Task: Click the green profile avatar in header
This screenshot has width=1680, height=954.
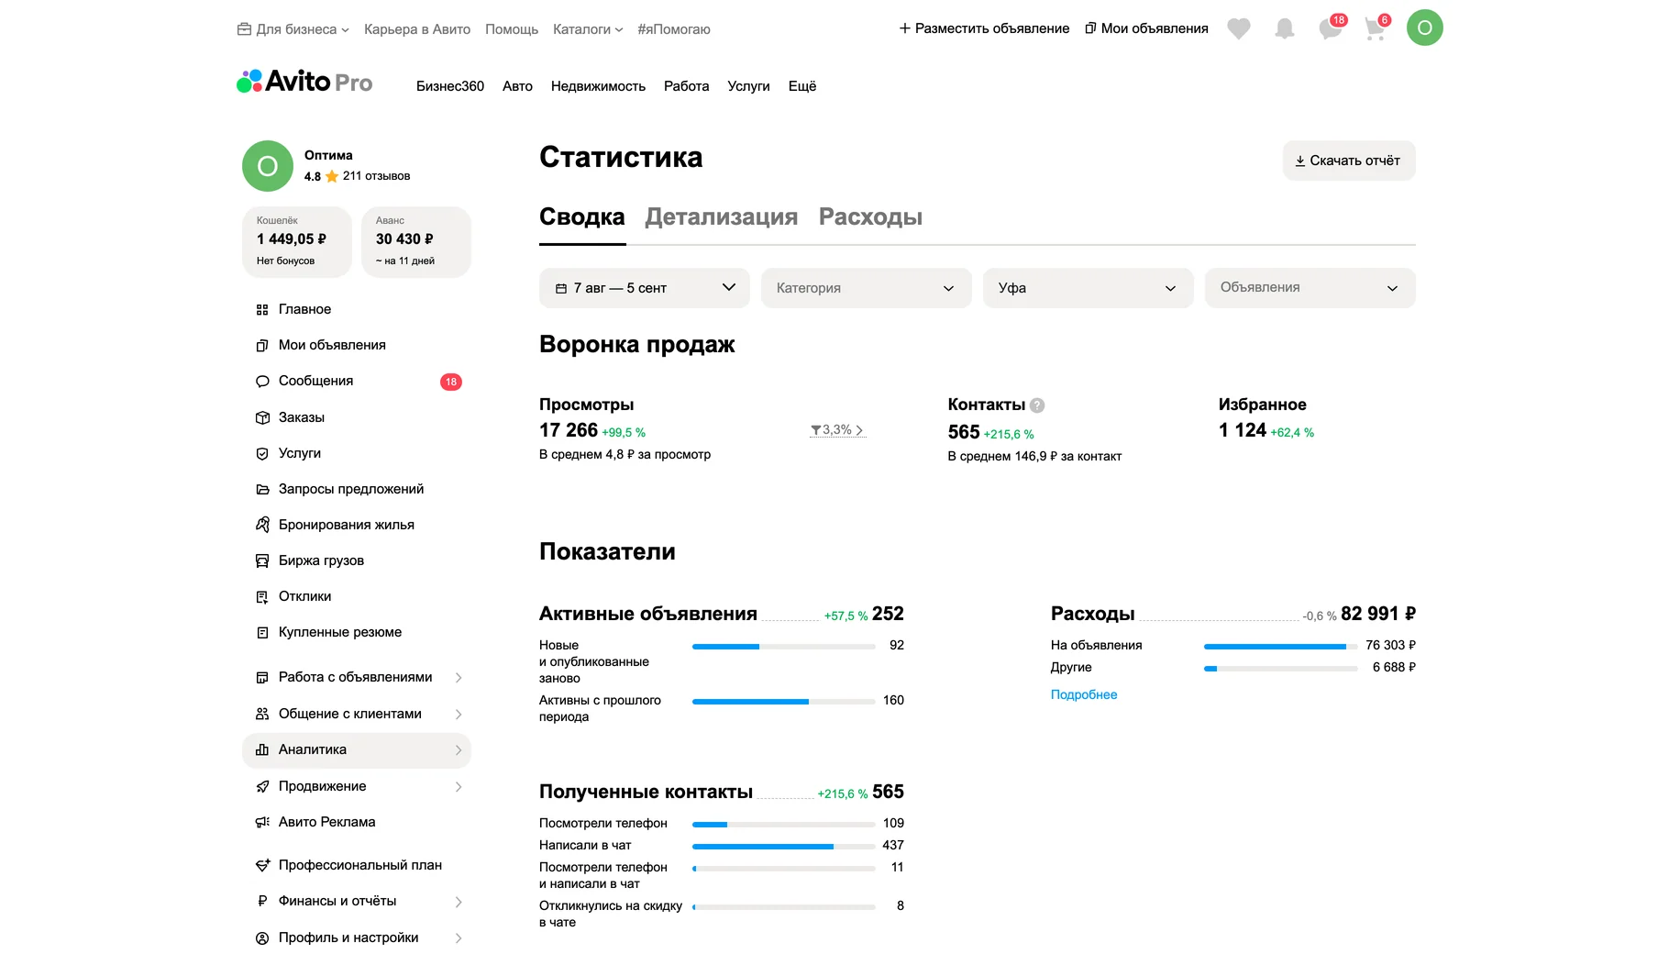Action: [1425, 28]
